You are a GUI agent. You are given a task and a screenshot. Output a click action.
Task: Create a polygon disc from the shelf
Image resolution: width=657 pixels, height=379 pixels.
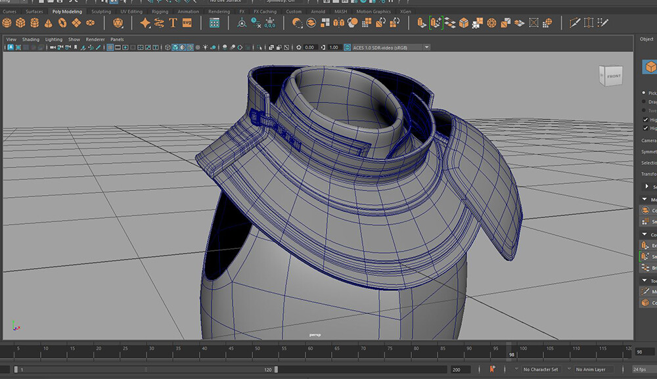90,22
